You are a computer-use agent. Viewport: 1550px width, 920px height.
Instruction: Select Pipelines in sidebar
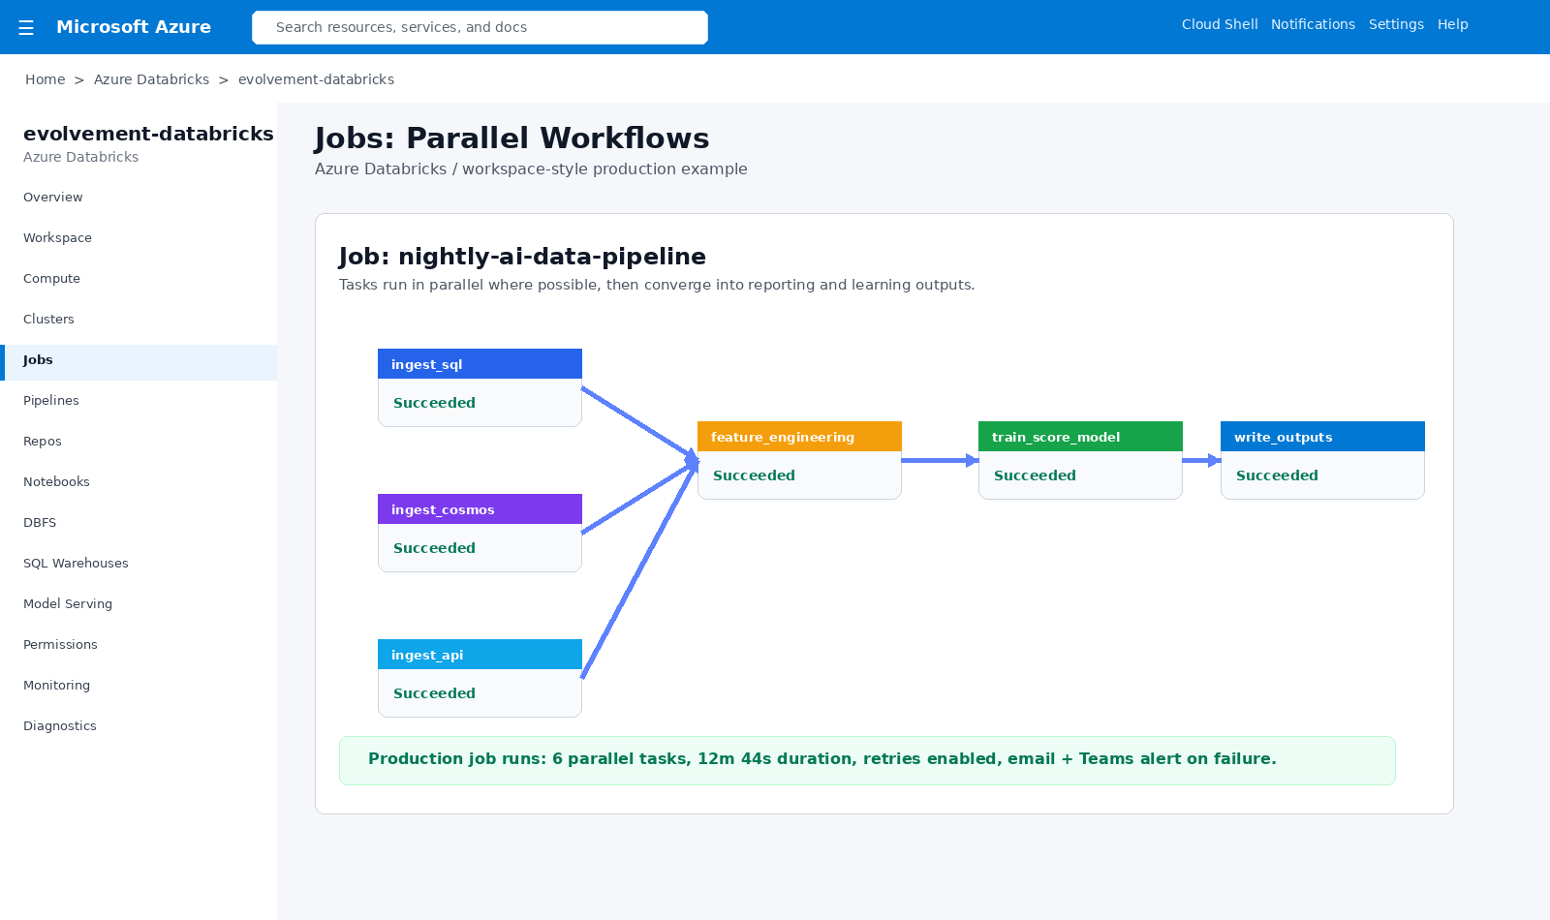pyautogui.click(x=139, y=400)
